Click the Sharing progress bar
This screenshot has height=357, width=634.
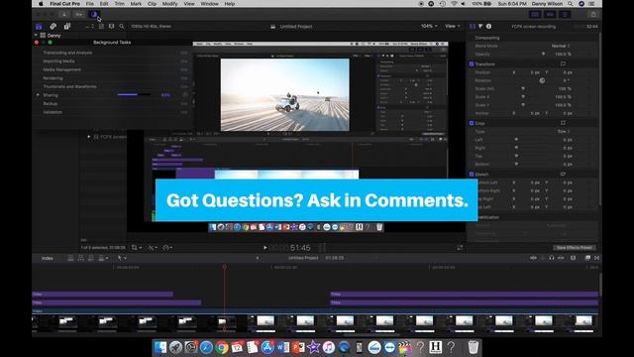(x=134, y=95)
